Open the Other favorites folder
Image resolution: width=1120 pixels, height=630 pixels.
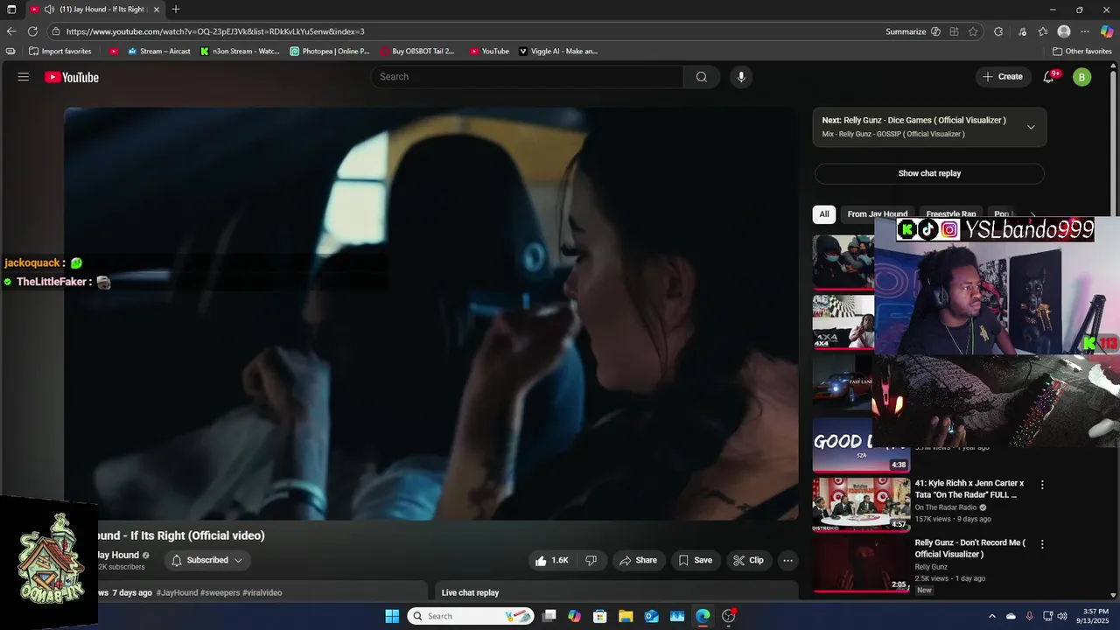pos(1082,52)
